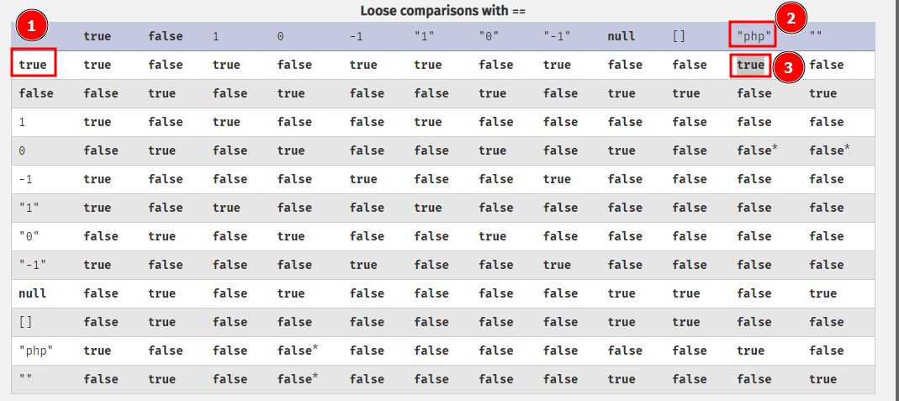Click the [] row header
Screen dimensions: 899x401
[x=26, y=322]
